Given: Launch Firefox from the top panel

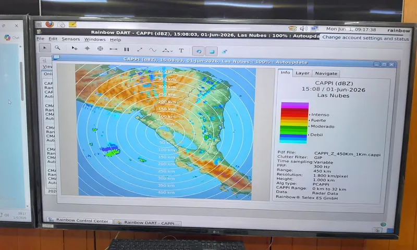Looking at the screenshot, I should click(x=50, y=24).
